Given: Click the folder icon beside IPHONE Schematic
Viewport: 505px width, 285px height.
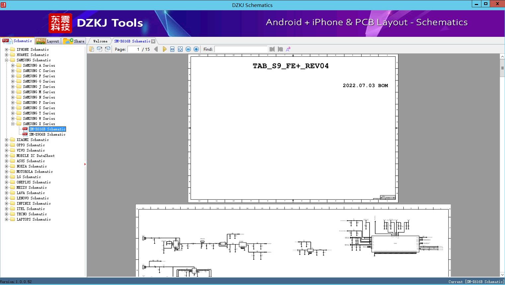Looking at the screenshot, I should (13, 49).
